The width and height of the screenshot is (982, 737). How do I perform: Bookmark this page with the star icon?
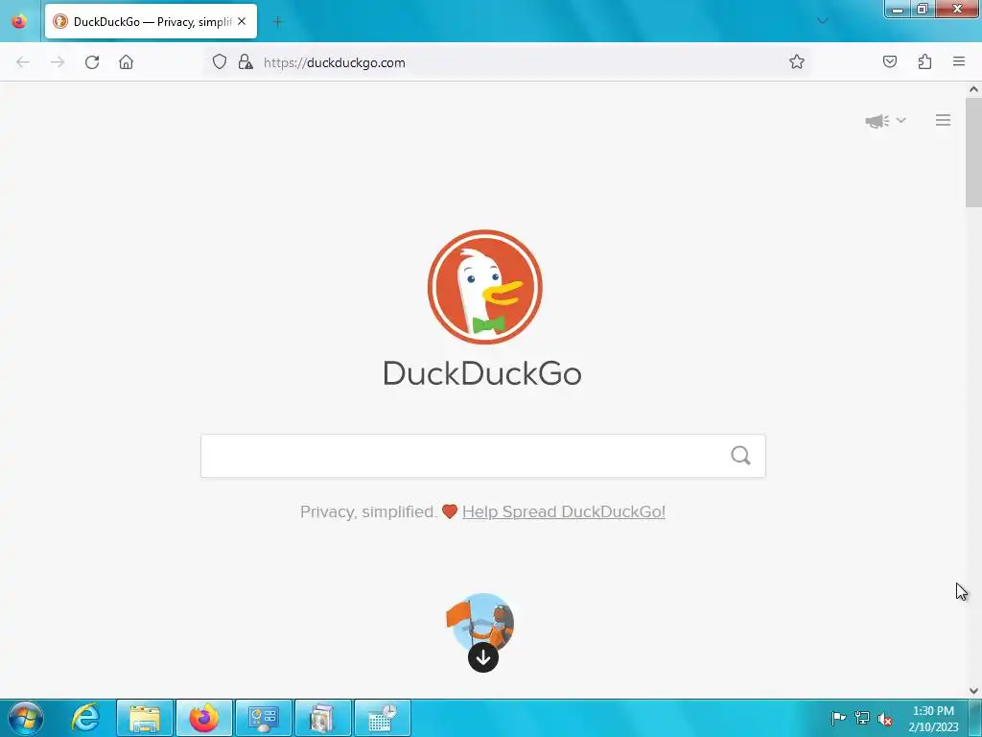797,61
